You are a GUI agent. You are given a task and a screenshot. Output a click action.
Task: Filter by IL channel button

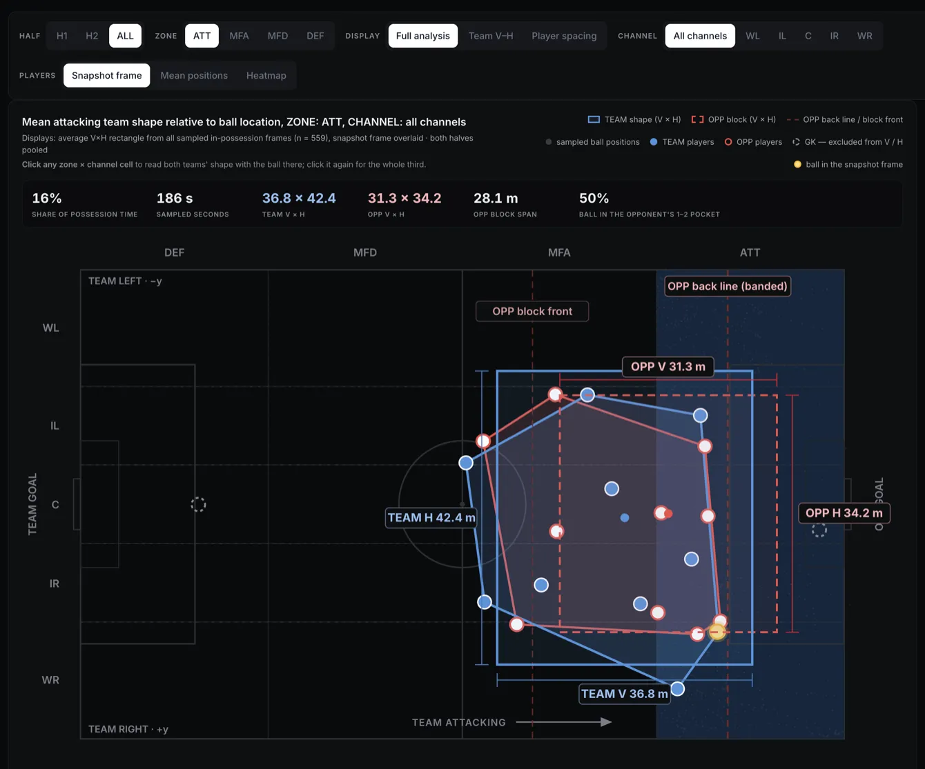click(782, 36)
